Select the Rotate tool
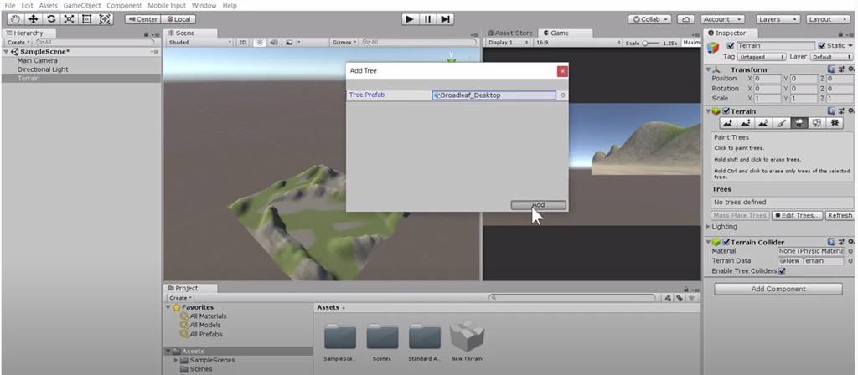Viewport: 858px width, 375px height. (51, 19)
